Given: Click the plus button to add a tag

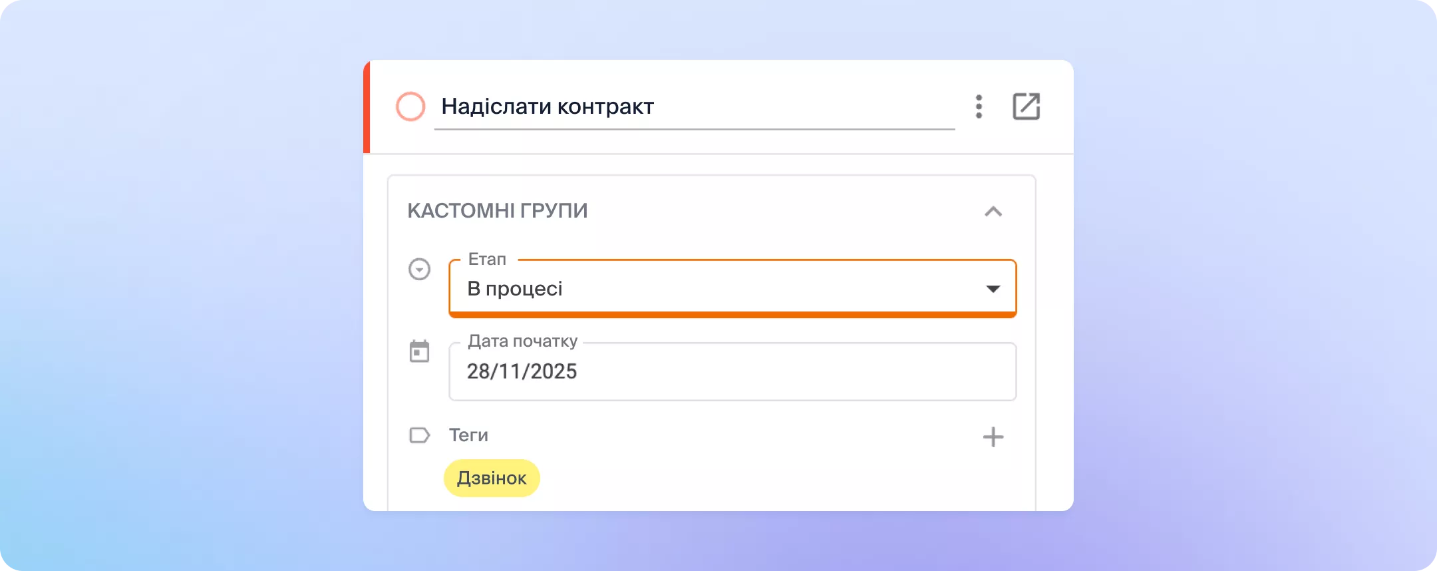Looking at the screenshot, I should [993, 437].
